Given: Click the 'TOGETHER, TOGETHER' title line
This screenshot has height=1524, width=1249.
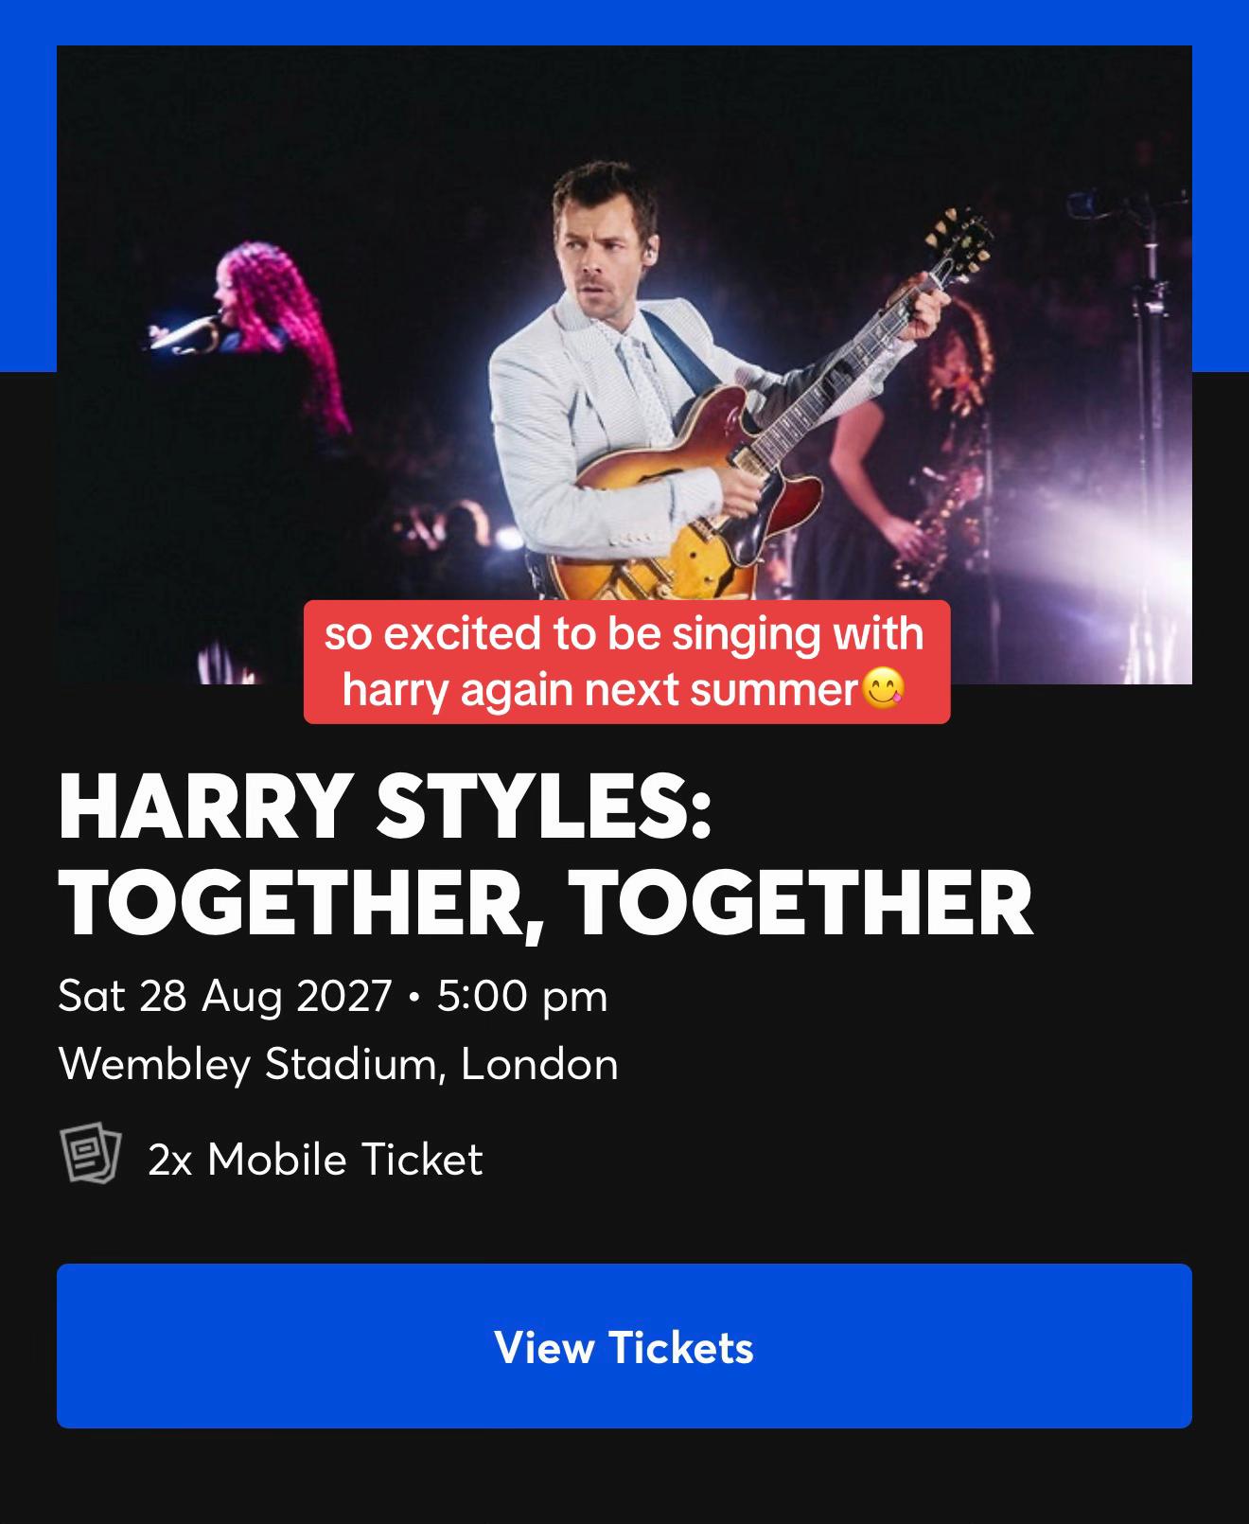Looking at the screenshot, I should click(x=546, y=903).
